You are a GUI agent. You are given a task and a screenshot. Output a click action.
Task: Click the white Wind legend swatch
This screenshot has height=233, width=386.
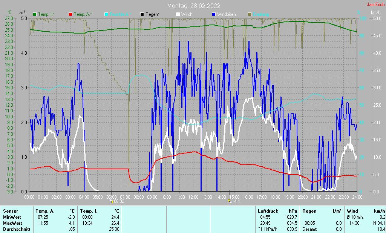pos(178,14)
